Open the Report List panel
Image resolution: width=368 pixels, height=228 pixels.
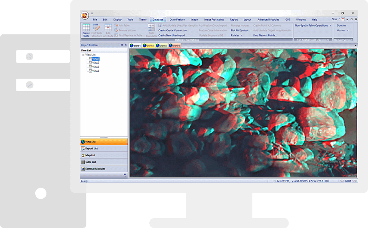[x=104, y=149]
